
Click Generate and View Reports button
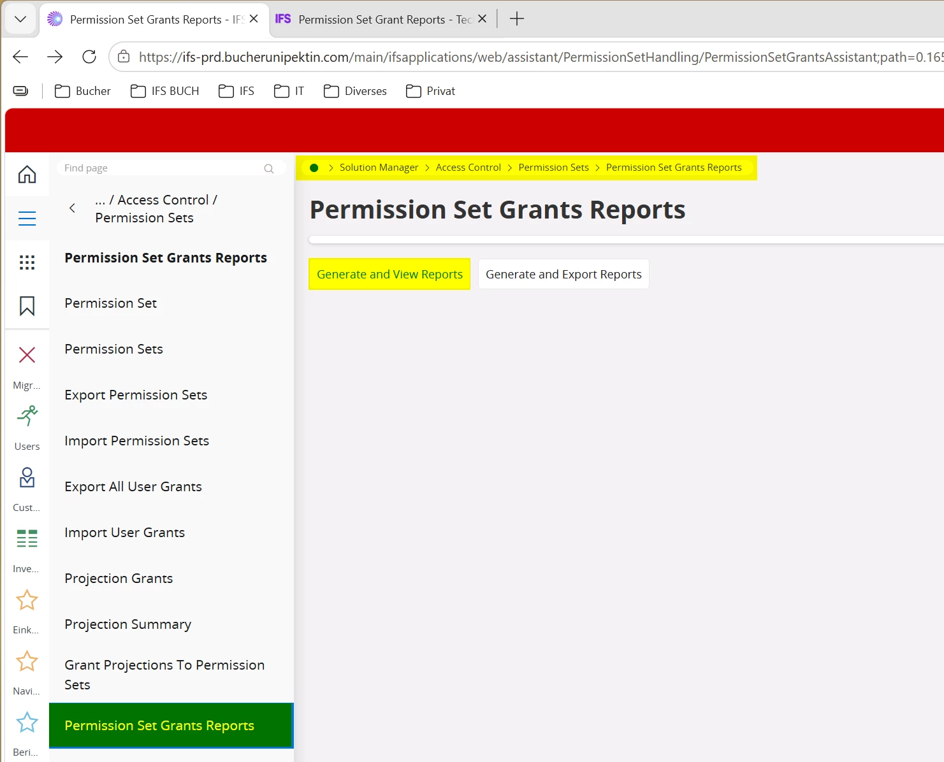point(389,274)
